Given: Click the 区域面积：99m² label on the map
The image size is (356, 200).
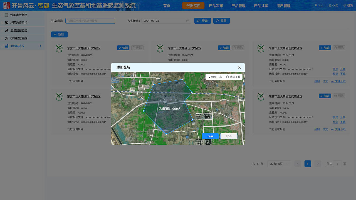Looking at the screenshot, I should [x=169, y=109].
